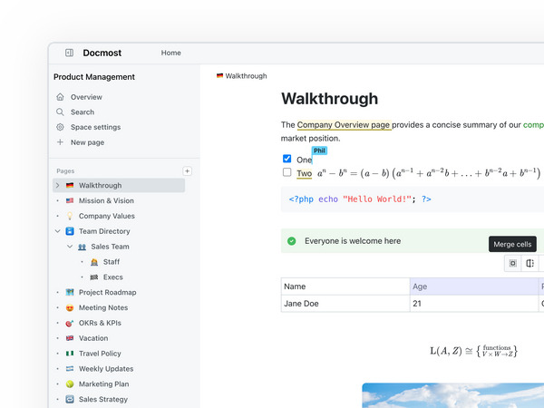Follow the Company Overview page link

(344, 125)
